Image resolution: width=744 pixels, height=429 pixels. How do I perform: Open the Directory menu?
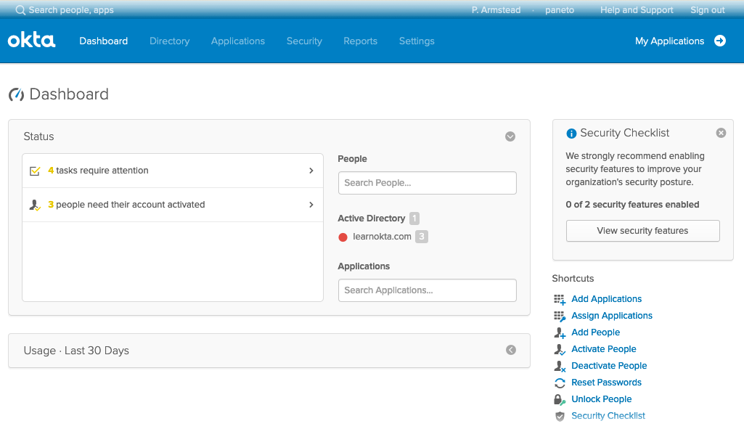point(169,41)
